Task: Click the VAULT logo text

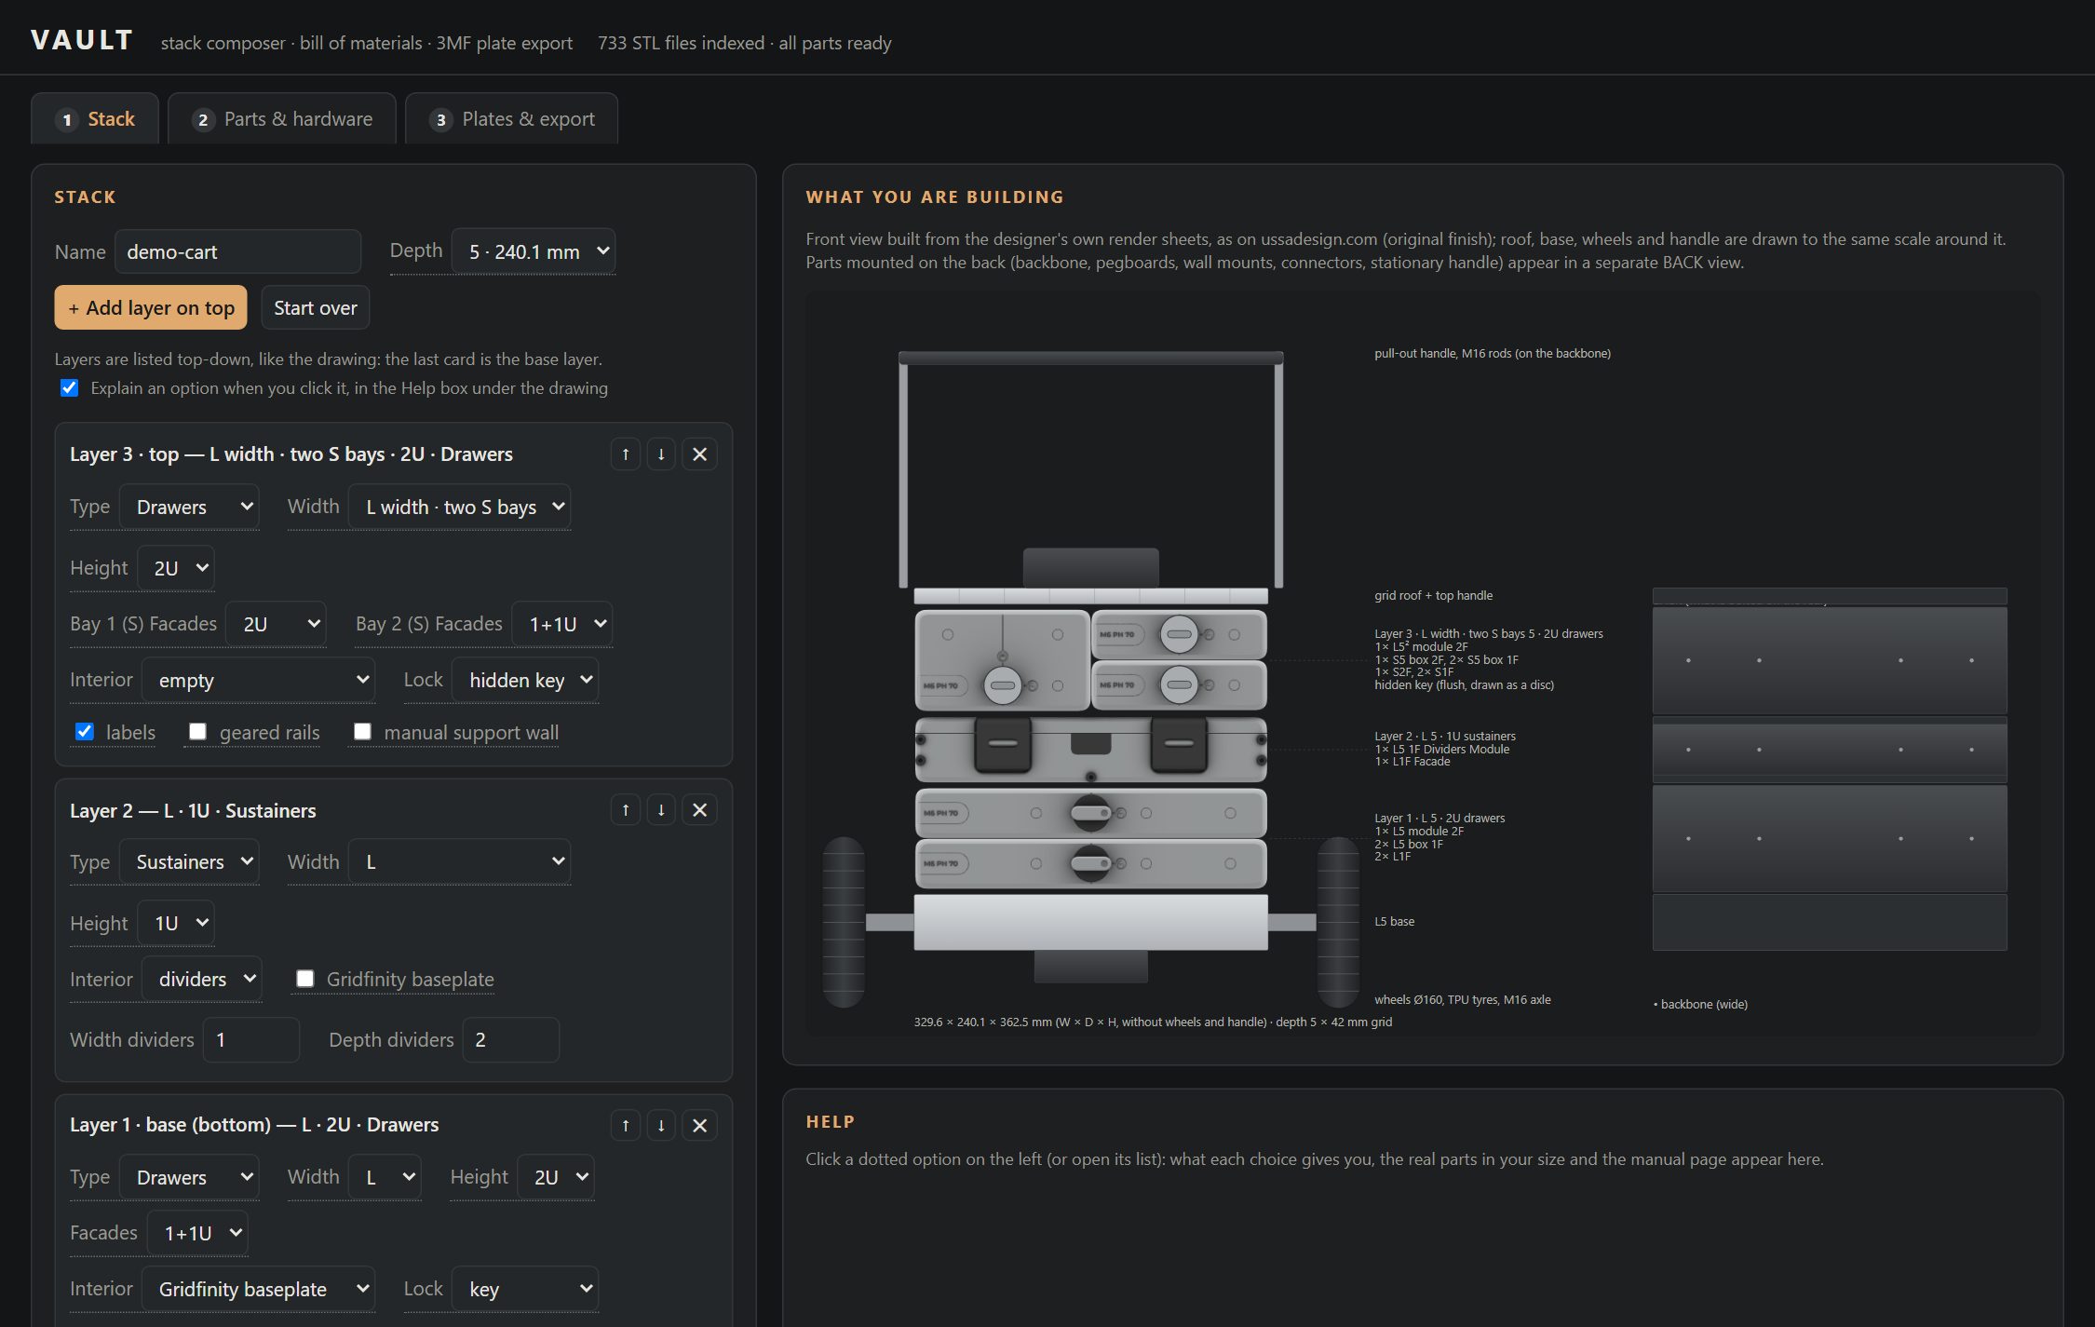Action: [x=82, y=40]
